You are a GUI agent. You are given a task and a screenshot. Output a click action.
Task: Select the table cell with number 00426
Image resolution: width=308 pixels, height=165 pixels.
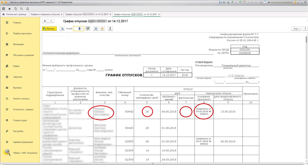click(124, 128)
